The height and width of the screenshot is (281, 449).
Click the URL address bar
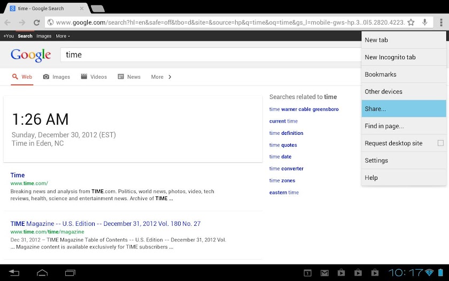click(x=230, y=22)
